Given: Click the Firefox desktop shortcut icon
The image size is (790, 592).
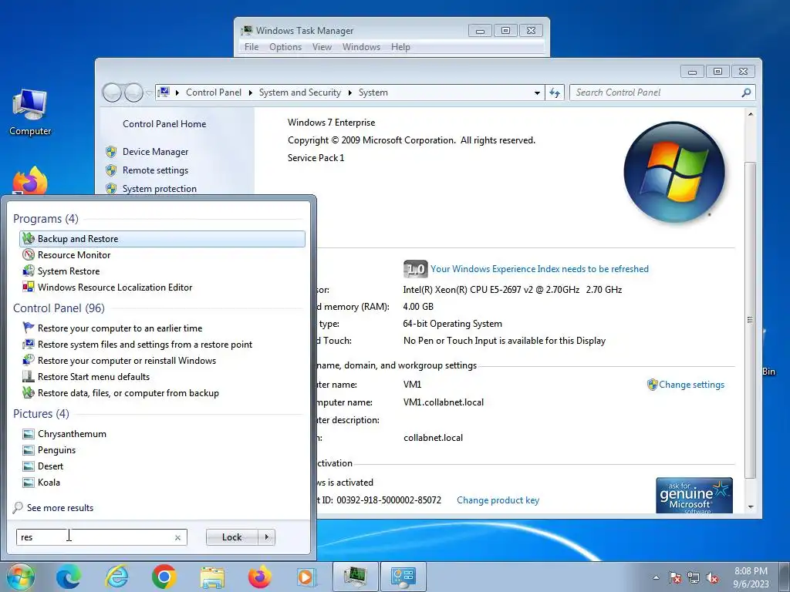Looking at the screenshot, I should tap(30, 181).
